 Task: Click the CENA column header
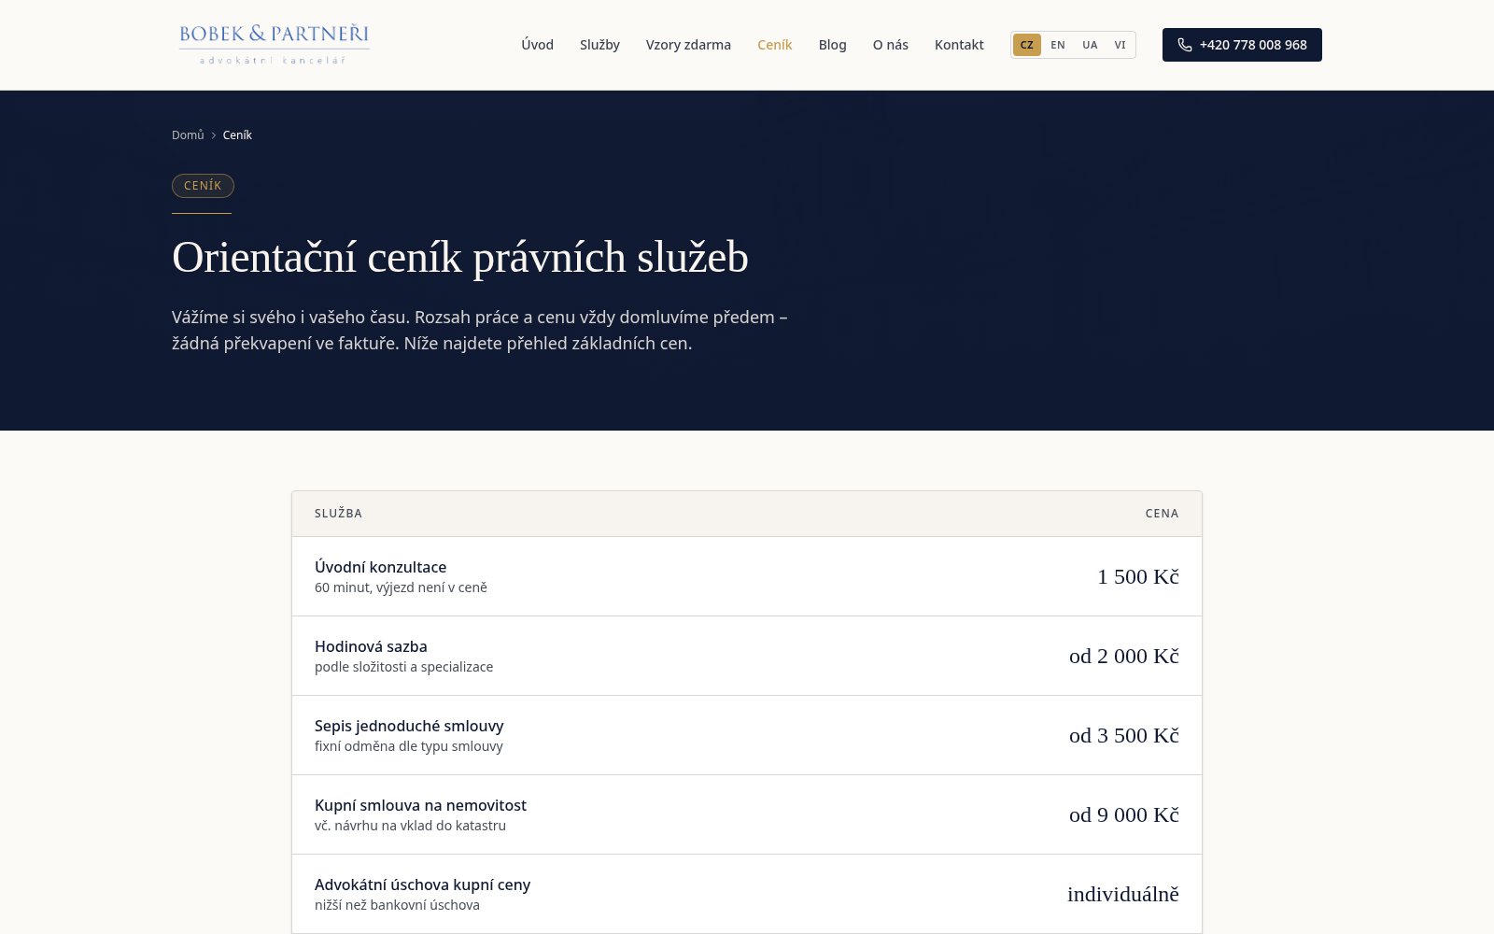(1163, 514)
